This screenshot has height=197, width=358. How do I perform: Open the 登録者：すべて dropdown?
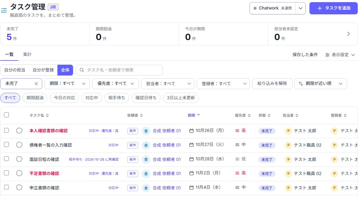(223, 84)
